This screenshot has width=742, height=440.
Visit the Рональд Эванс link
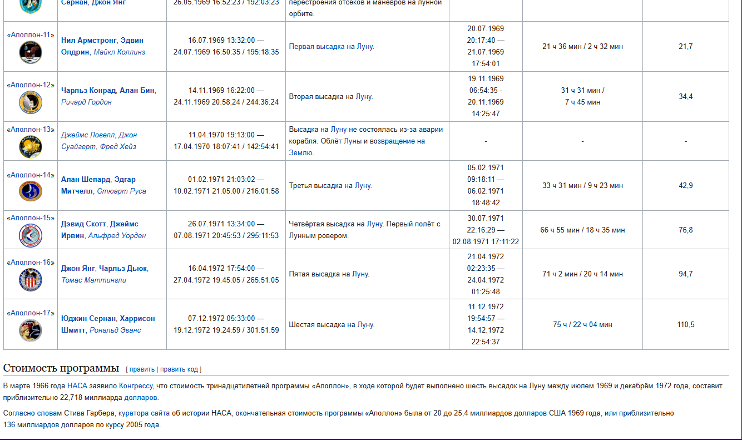coord(115,330)
